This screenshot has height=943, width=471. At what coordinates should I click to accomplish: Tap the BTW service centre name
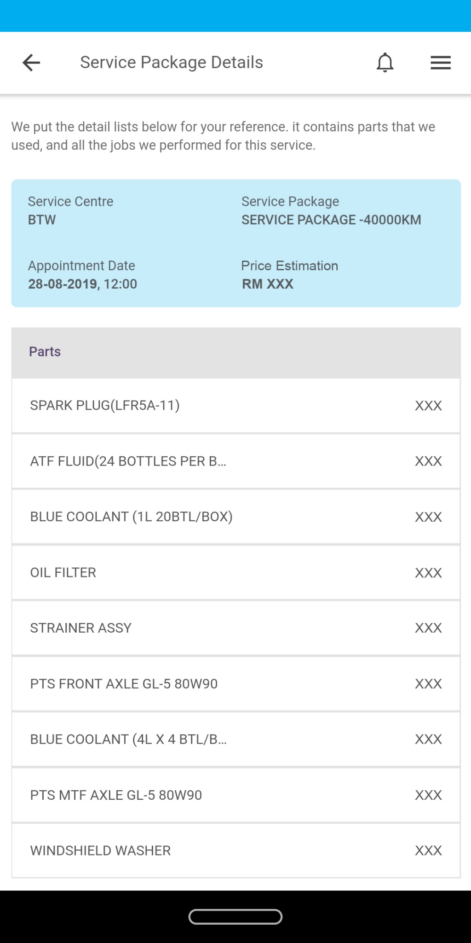[x=42, y=220]
